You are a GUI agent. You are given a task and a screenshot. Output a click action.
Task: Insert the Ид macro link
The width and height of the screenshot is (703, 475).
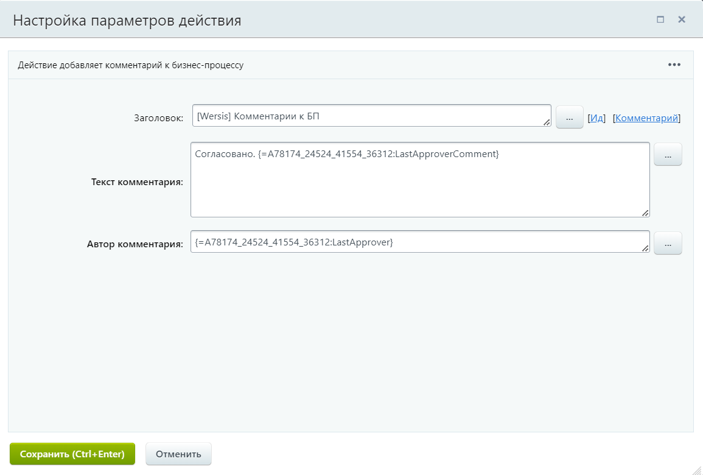(597, 118)
